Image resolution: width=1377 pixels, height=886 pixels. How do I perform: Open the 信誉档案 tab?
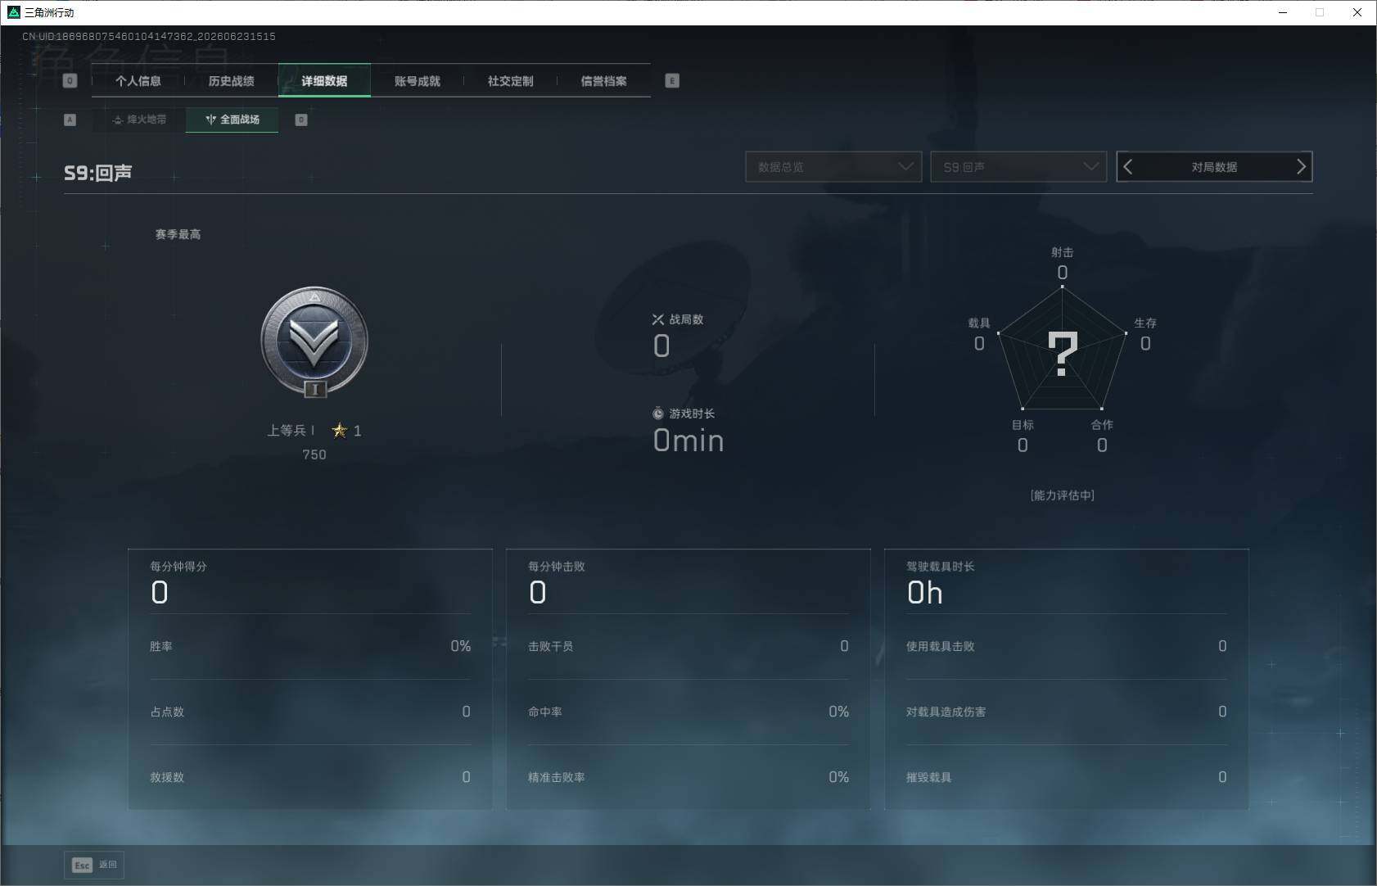[x=603, y=81]
